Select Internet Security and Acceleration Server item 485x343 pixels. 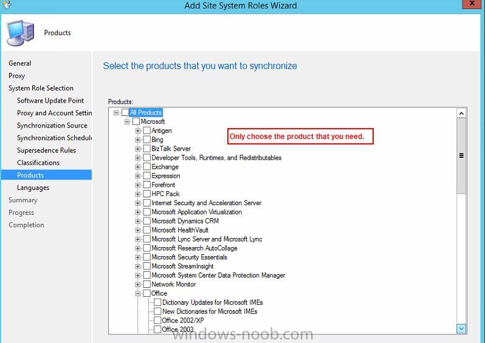[x=206, y=203]
